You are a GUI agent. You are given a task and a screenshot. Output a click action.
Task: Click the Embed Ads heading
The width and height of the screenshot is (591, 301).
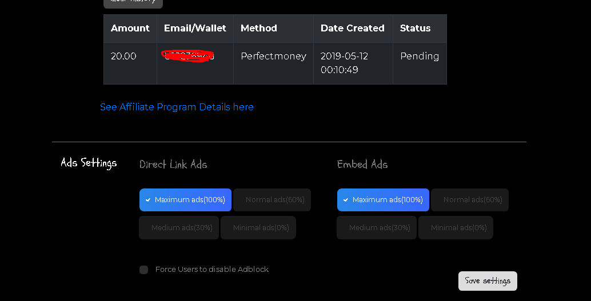(x=362, y=164)
